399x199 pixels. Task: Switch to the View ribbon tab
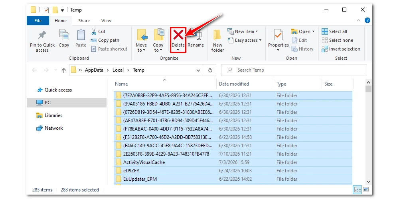[106, 21]
